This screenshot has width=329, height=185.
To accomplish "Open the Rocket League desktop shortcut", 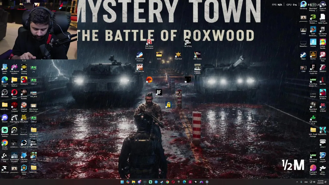I will 323,158.
